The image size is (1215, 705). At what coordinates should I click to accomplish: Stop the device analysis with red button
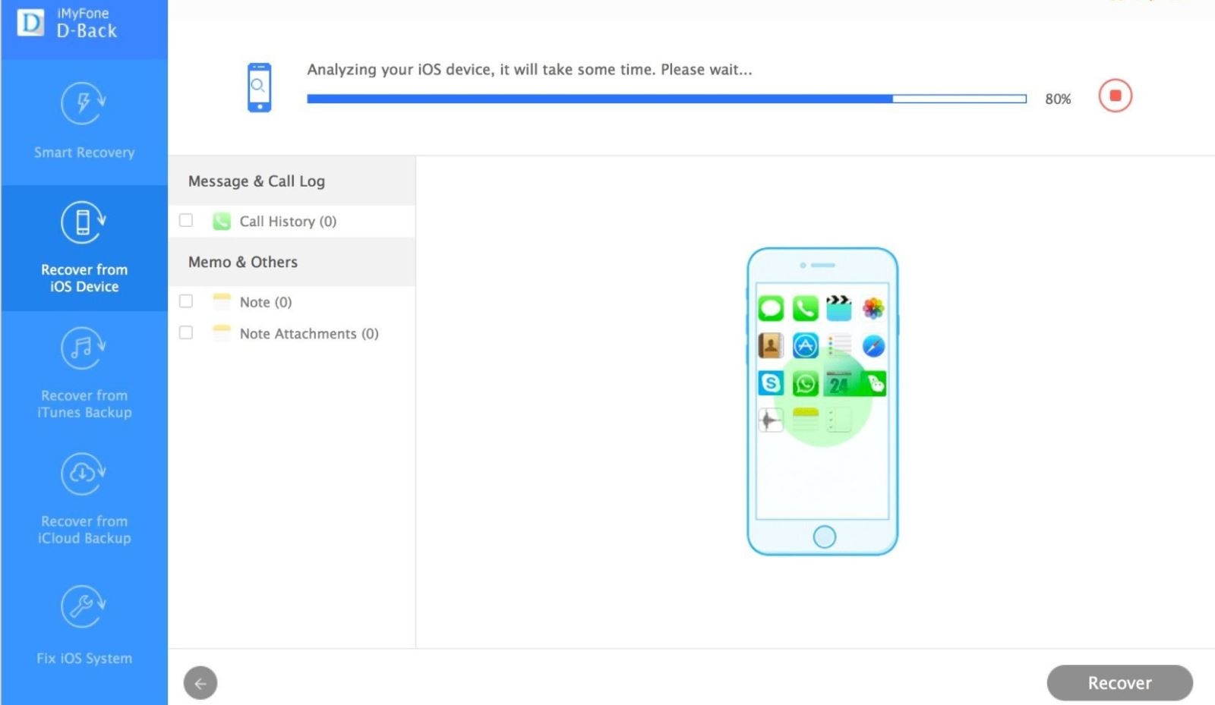point(1114,96)
